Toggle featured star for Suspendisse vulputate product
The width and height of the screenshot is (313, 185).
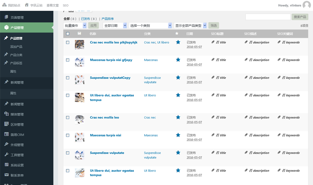coord(178,153)
